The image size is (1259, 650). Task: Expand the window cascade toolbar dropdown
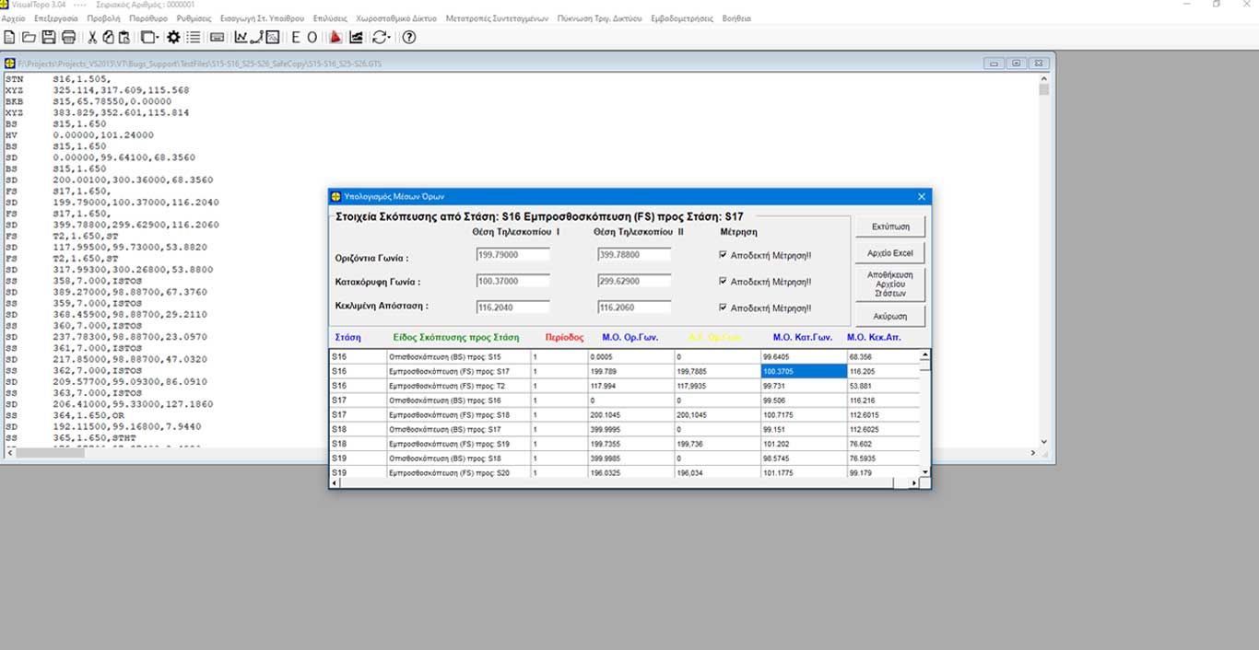click(x=156, y=37)
